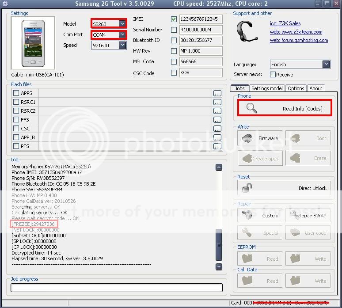Image resolution: width=342 pixels, height=308 pixels.
Task: Open the About tab
Action: pyautogui.click(x=315, y=88)
